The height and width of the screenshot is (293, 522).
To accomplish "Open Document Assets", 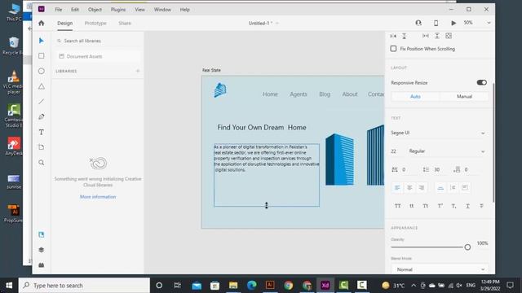I will click(x=97, y=56).
